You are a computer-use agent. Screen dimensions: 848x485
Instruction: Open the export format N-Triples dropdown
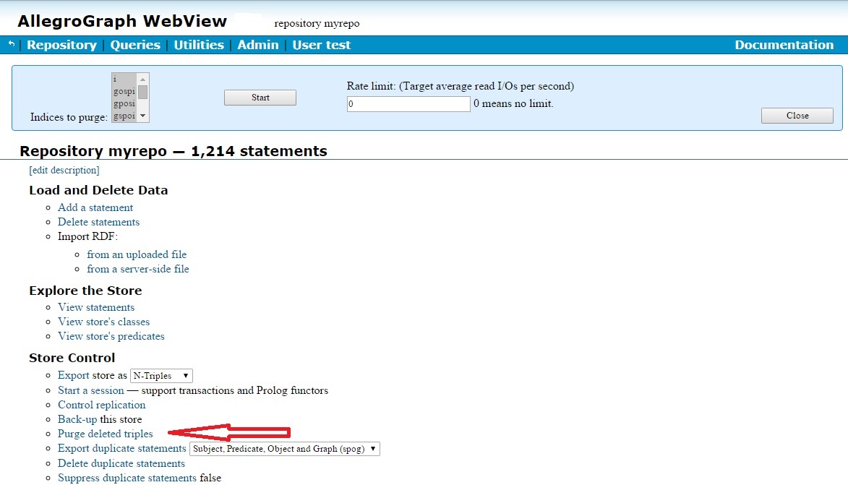[x=161, y=376]
